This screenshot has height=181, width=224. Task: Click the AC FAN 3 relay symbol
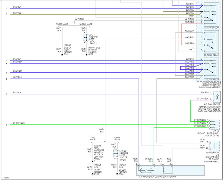tap(212, 42)
